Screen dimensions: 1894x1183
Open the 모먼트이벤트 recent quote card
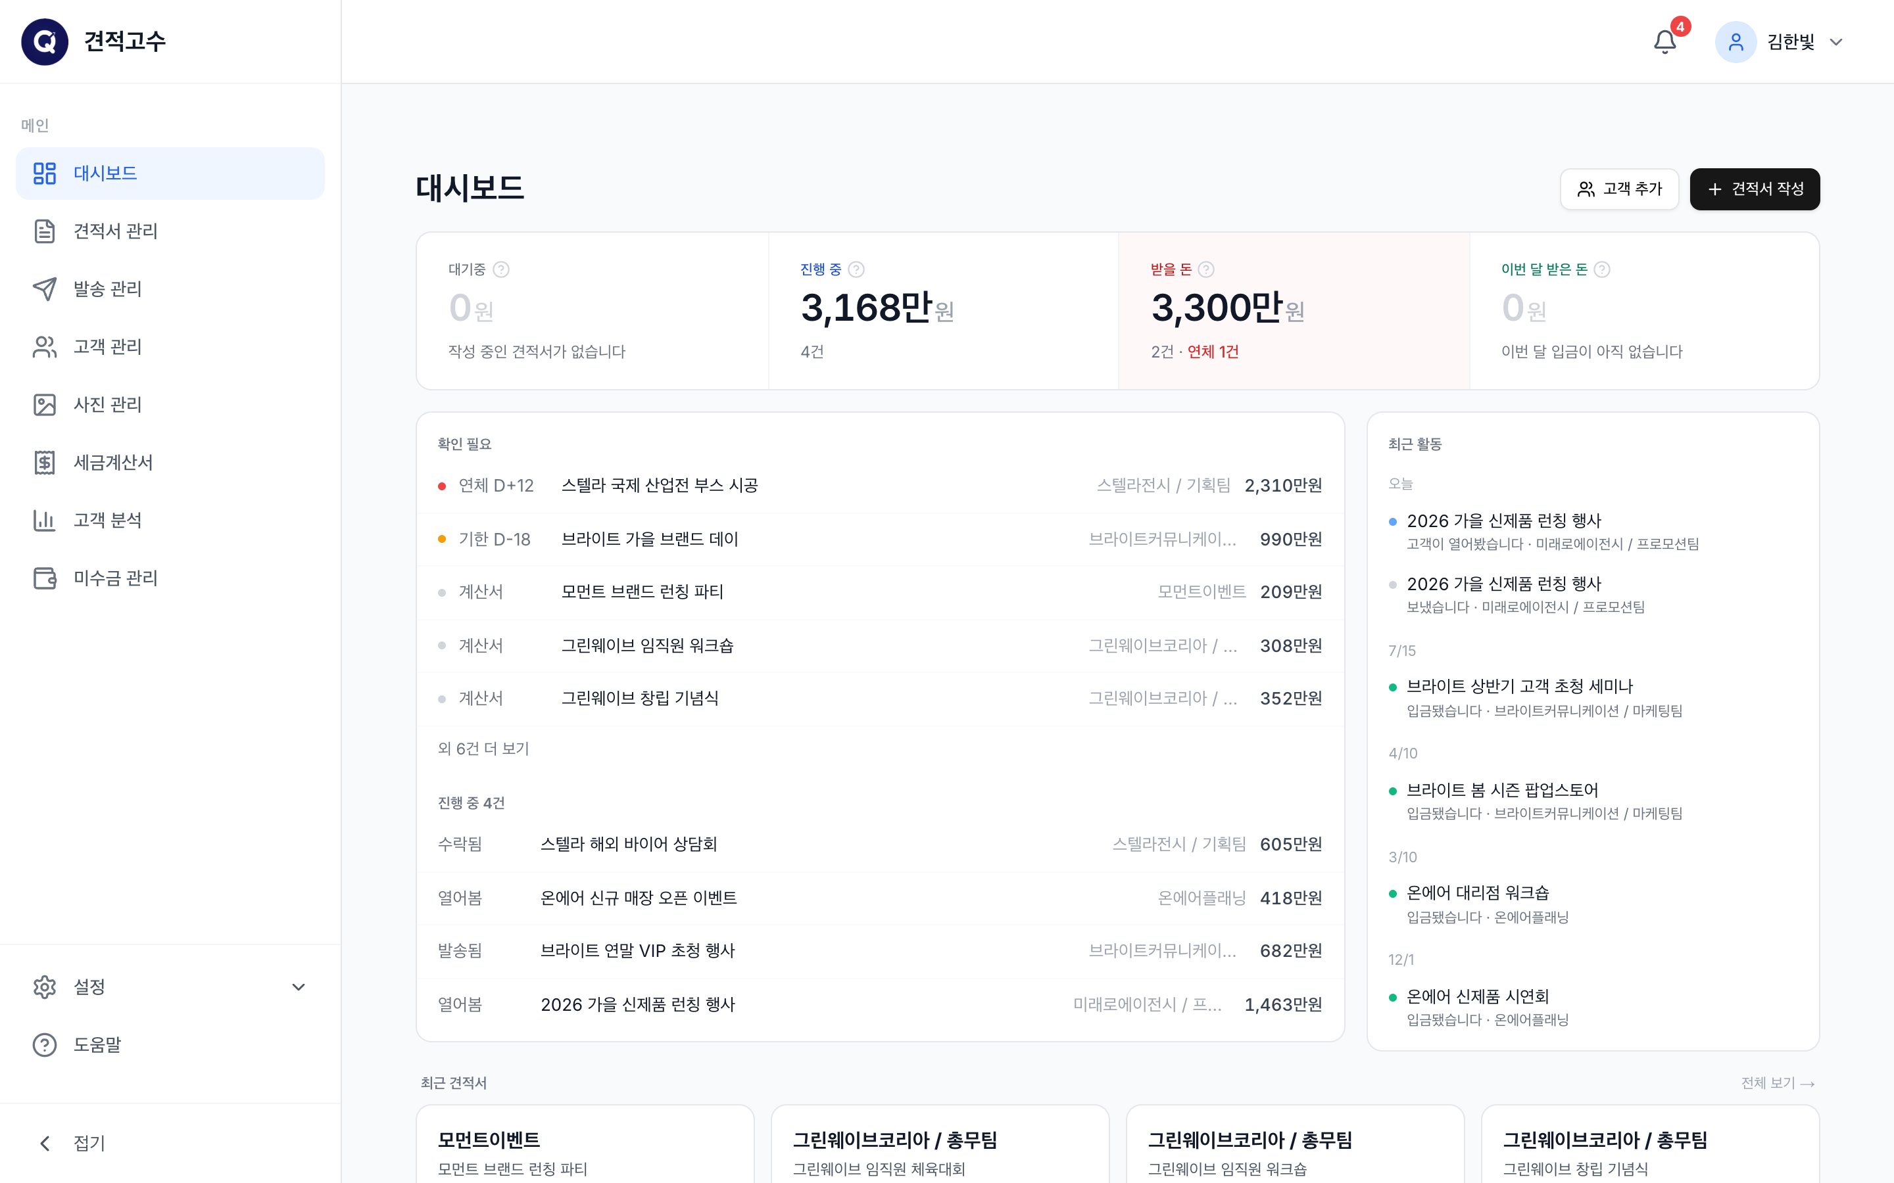585,1144
